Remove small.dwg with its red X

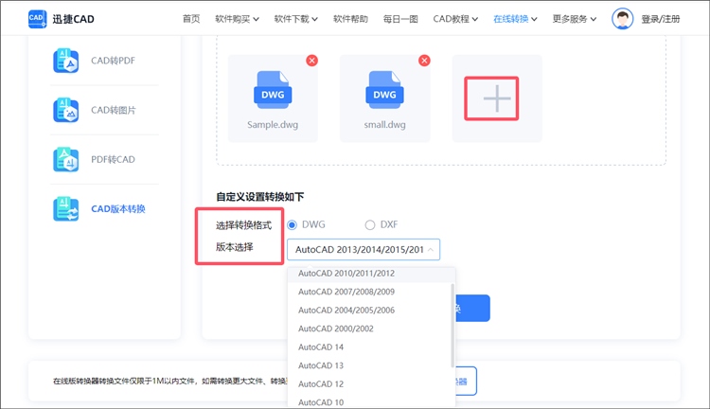(424, 61)
